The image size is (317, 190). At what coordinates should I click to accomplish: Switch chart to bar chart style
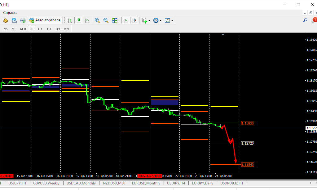coord(69,20)
